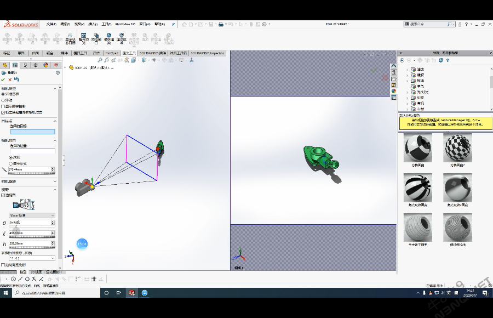Expand the 玻璃 appearance folder

pyautogui.click(x=407, y=81)
